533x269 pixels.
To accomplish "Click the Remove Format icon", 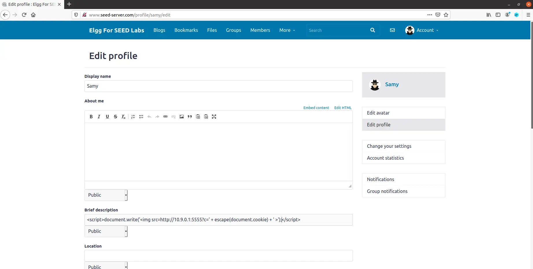I will point(123,117).
